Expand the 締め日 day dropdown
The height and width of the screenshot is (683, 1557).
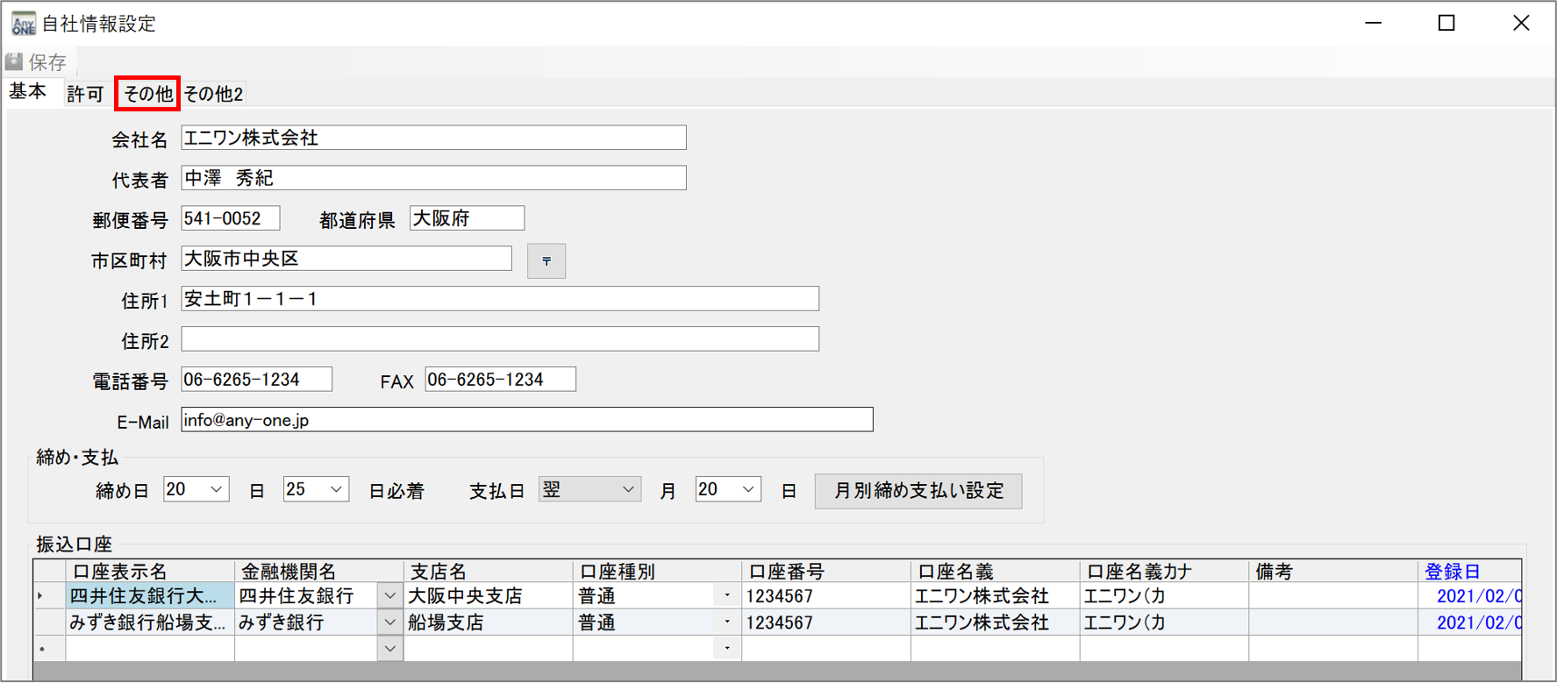click(x=216, y=489)
